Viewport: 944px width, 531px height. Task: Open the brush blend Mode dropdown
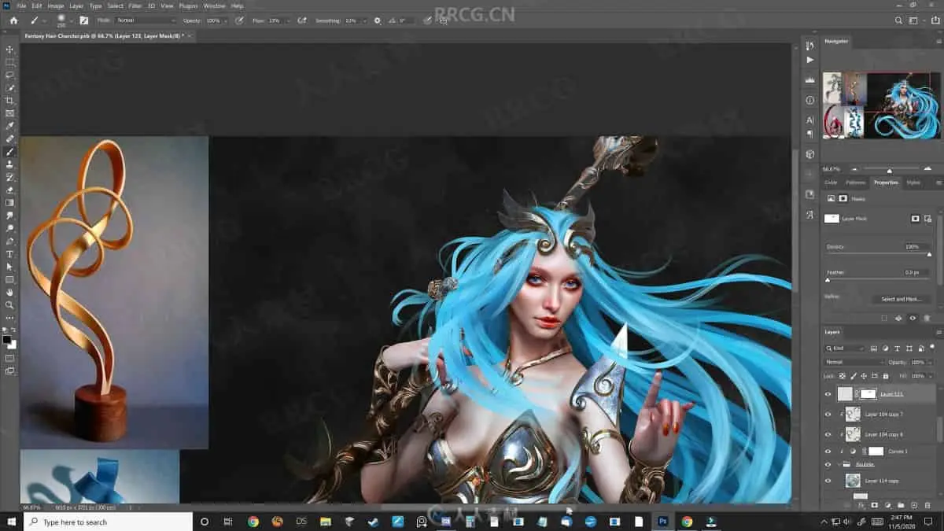click(146, 20)
